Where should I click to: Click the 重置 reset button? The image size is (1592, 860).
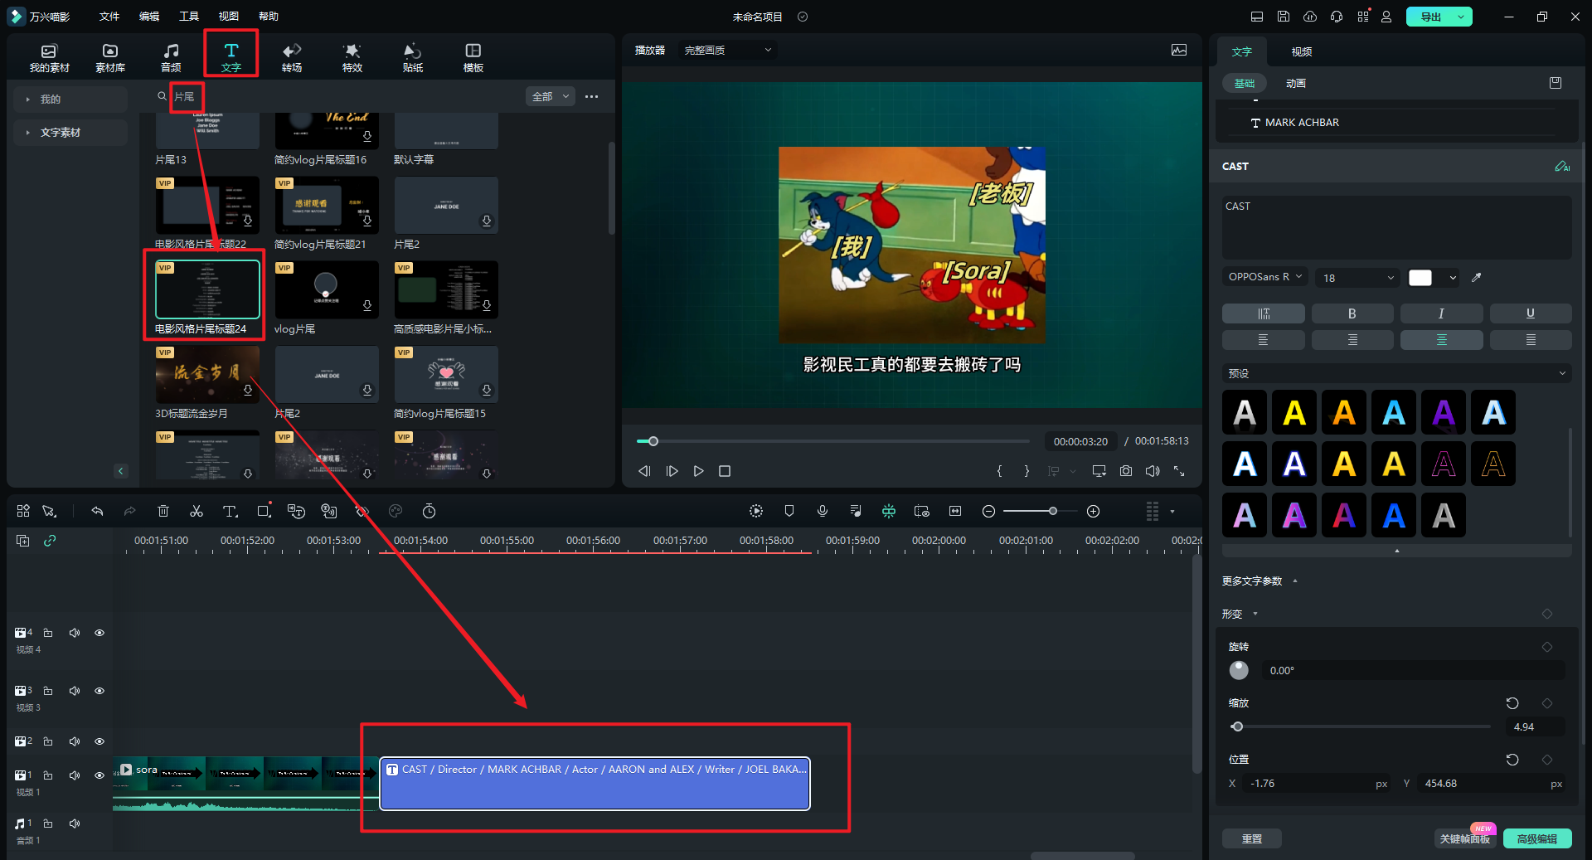[x=1251, y=838]
